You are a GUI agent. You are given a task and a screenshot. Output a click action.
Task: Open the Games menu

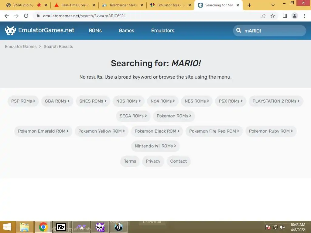126,31
